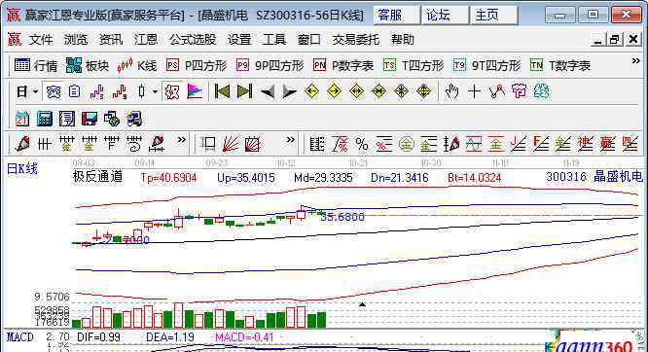Click the teal 战 character icon

pyautogui.click(x=541, y=91)
